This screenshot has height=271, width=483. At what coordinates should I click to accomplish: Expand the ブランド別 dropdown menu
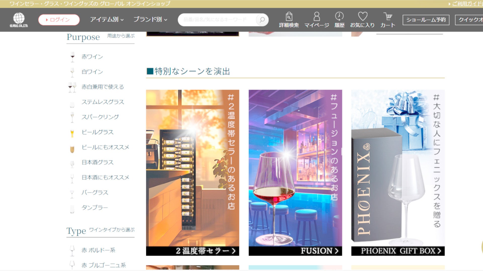coord(150,20)
